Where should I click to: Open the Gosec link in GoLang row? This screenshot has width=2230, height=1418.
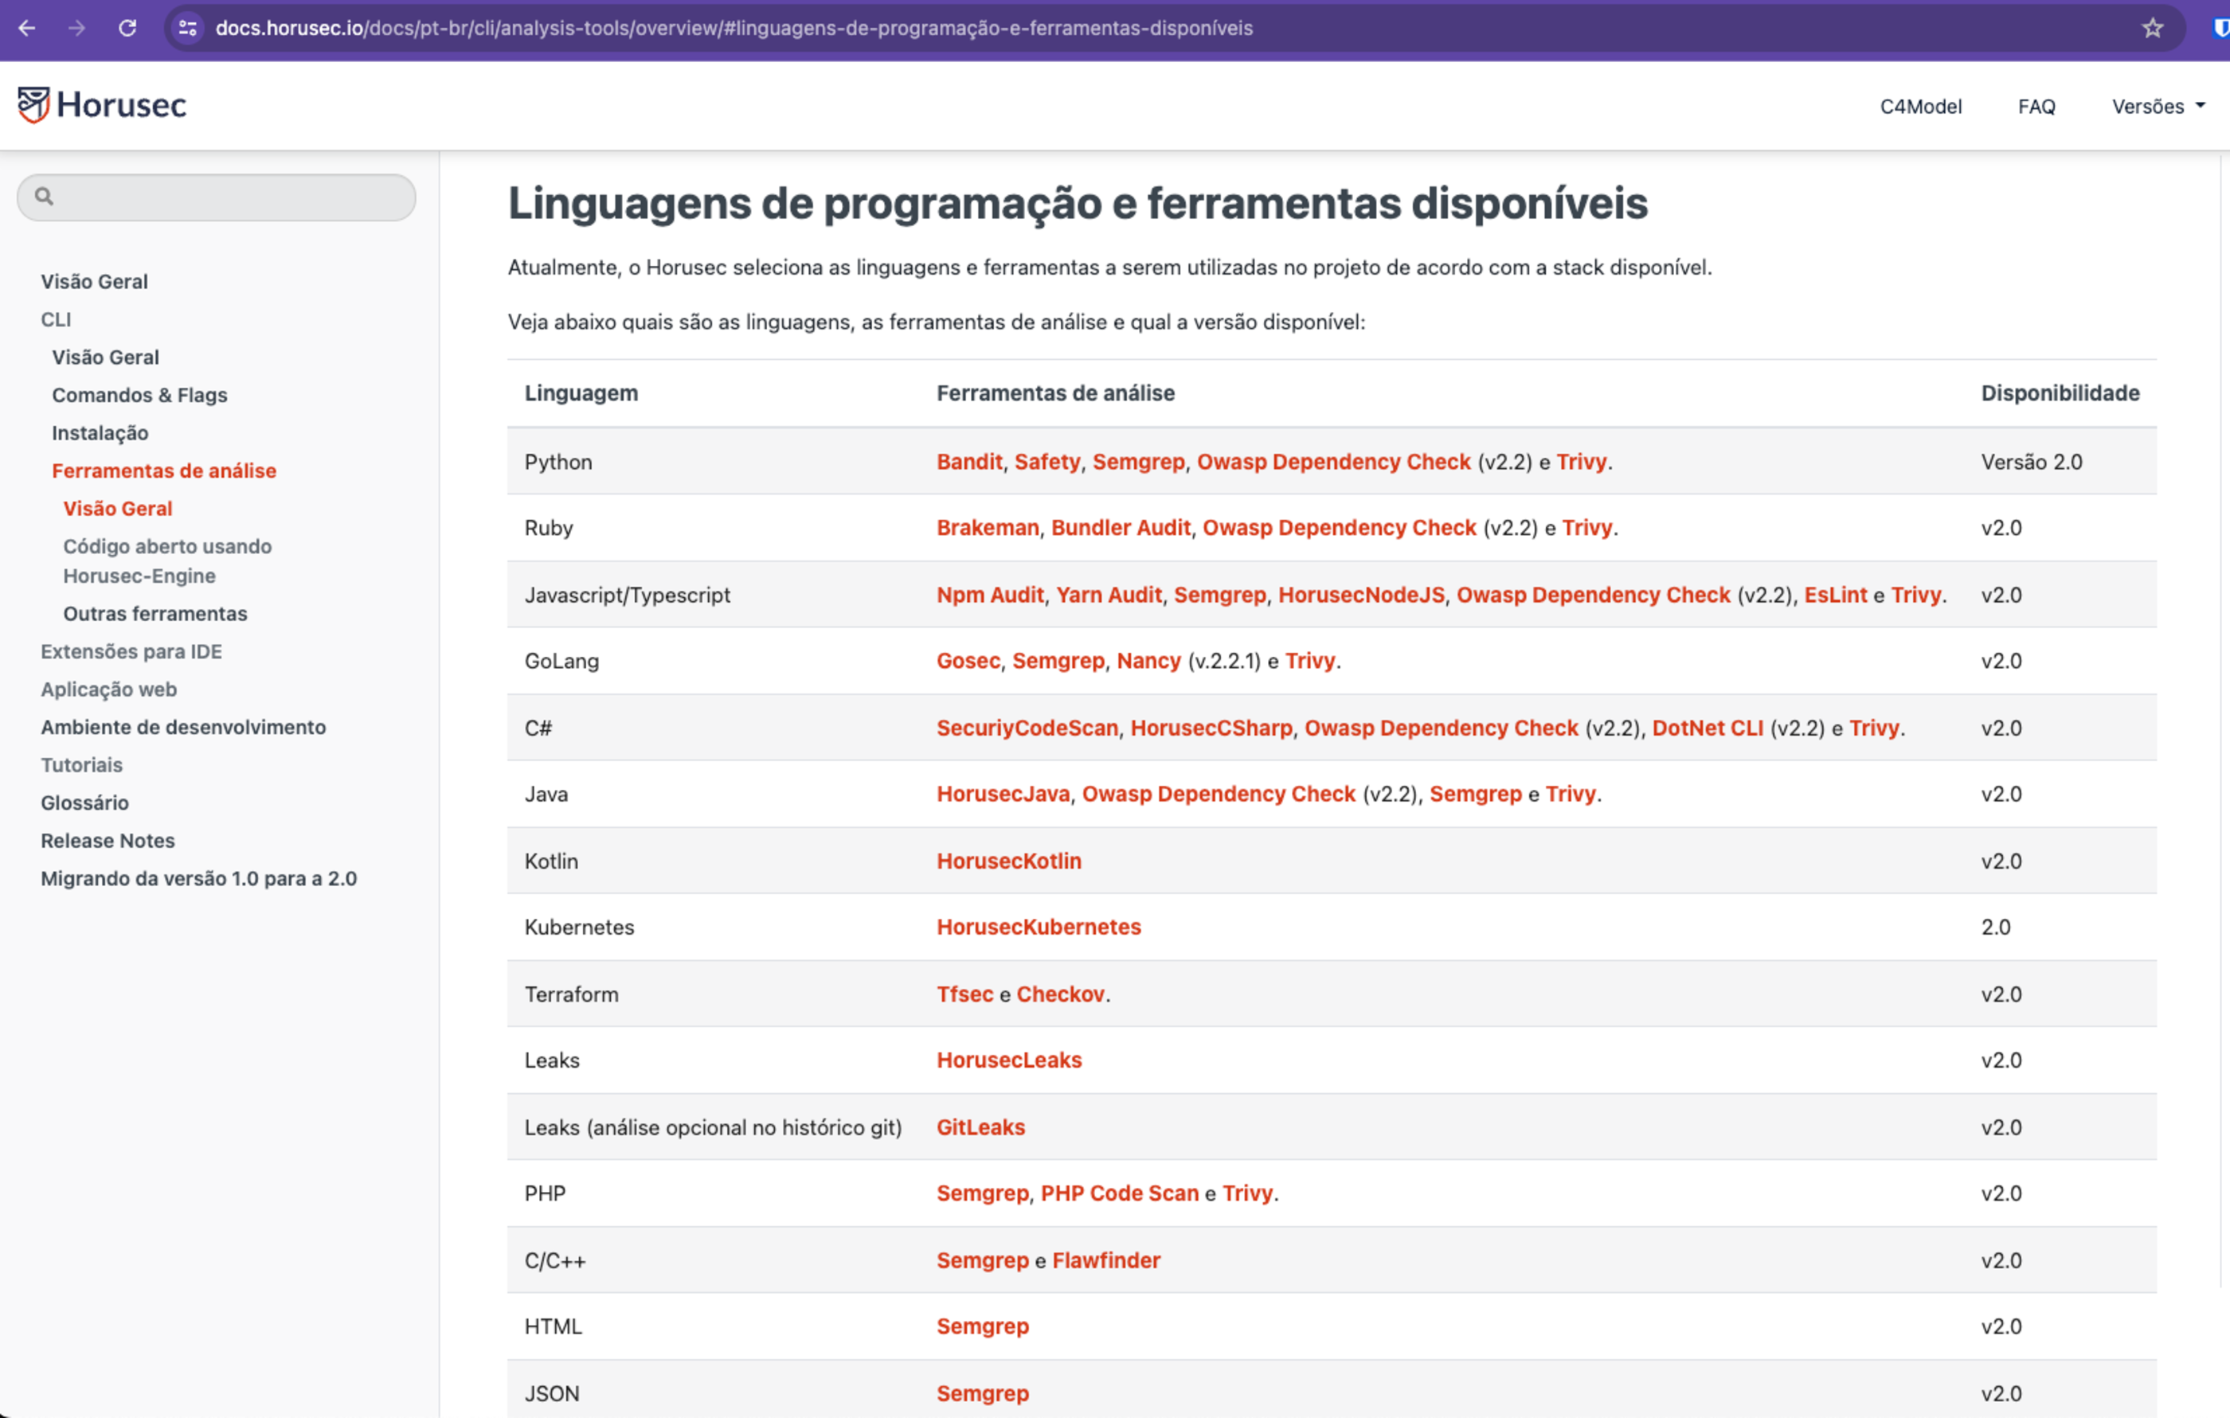pyautogui.click(x=968, y=661)
